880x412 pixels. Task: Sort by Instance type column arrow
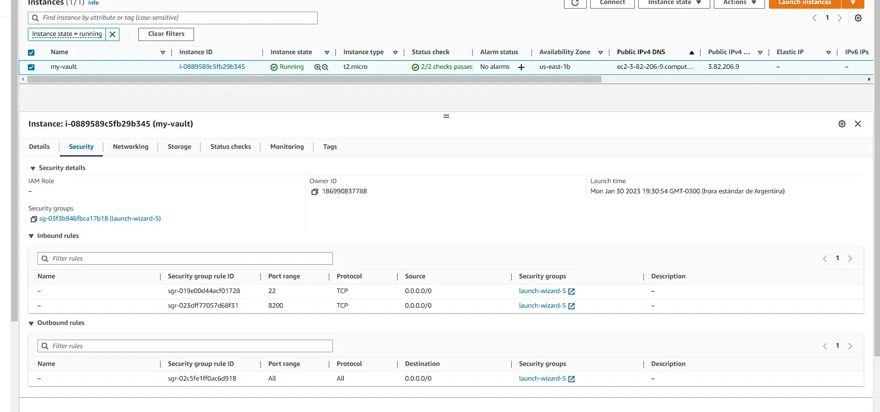(395, 53)
